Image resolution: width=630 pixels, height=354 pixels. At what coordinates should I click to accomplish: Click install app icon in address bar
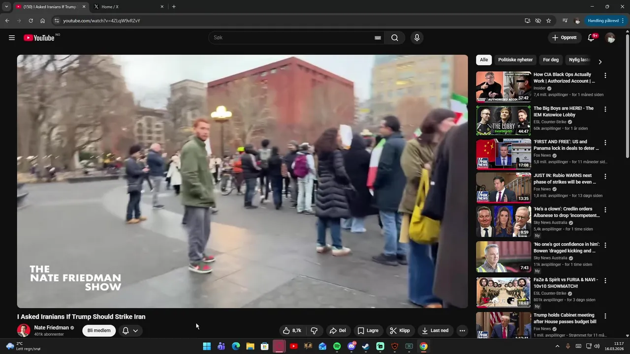527,21
